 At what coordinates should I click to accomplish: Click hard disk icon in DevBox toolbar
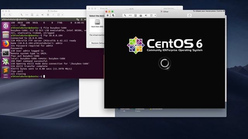[x=32, y=15]
